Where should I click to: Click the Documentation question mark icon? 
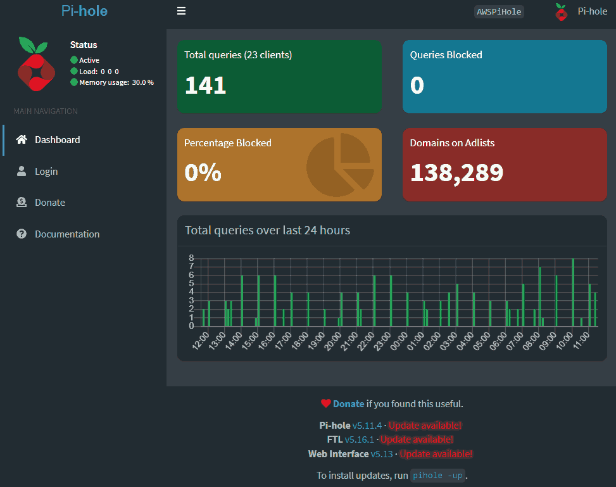(x=22, y=234)
